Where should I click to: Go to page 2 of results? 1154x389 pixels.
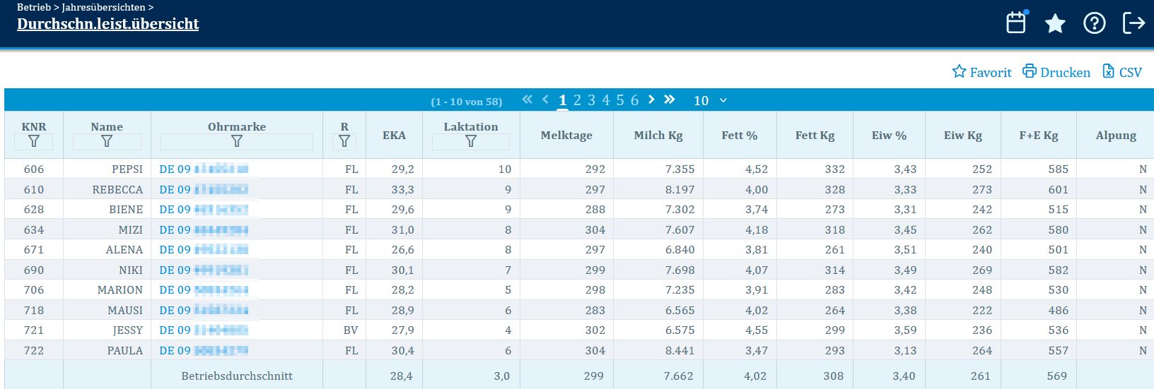pos(577,100)
